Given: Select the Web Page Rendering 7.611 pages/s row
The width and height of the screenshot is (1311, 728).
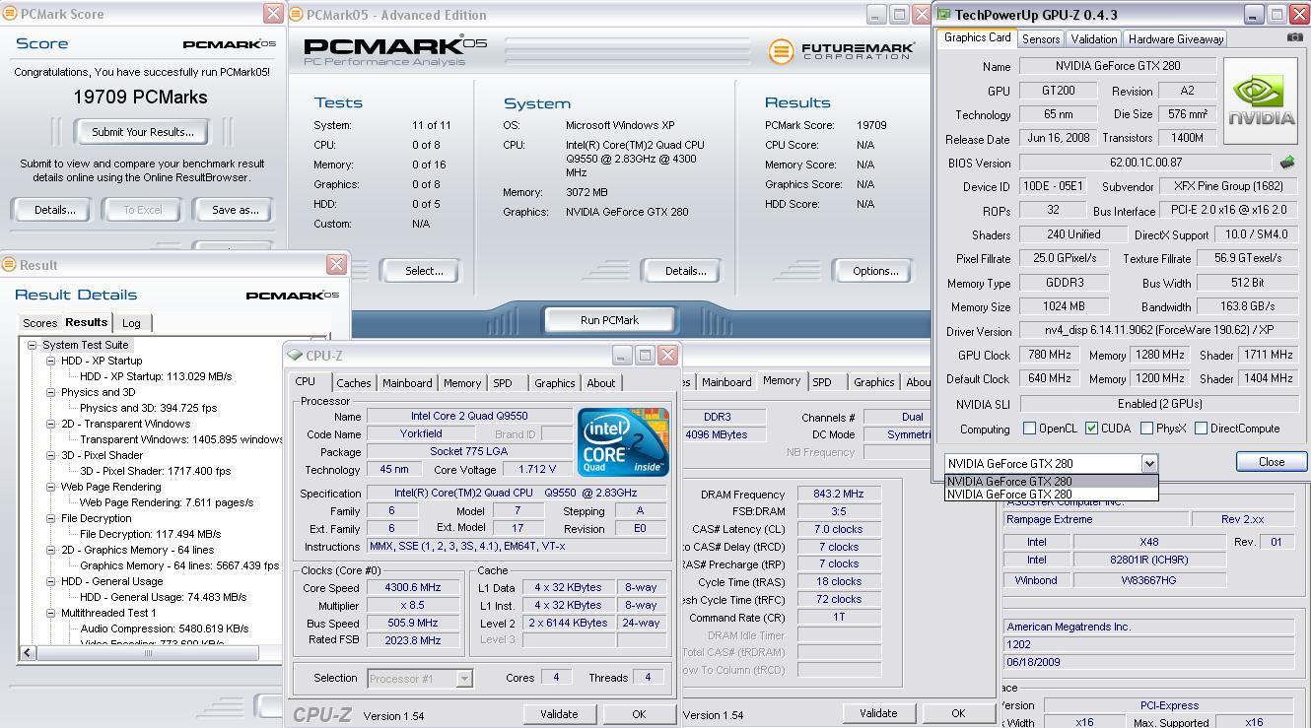Looking at the screenshot, I should tap(166, 502).
